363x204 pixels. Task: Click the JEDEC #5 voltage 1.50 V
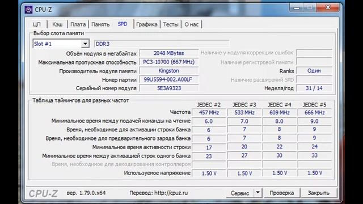click(x=315, y=173)
